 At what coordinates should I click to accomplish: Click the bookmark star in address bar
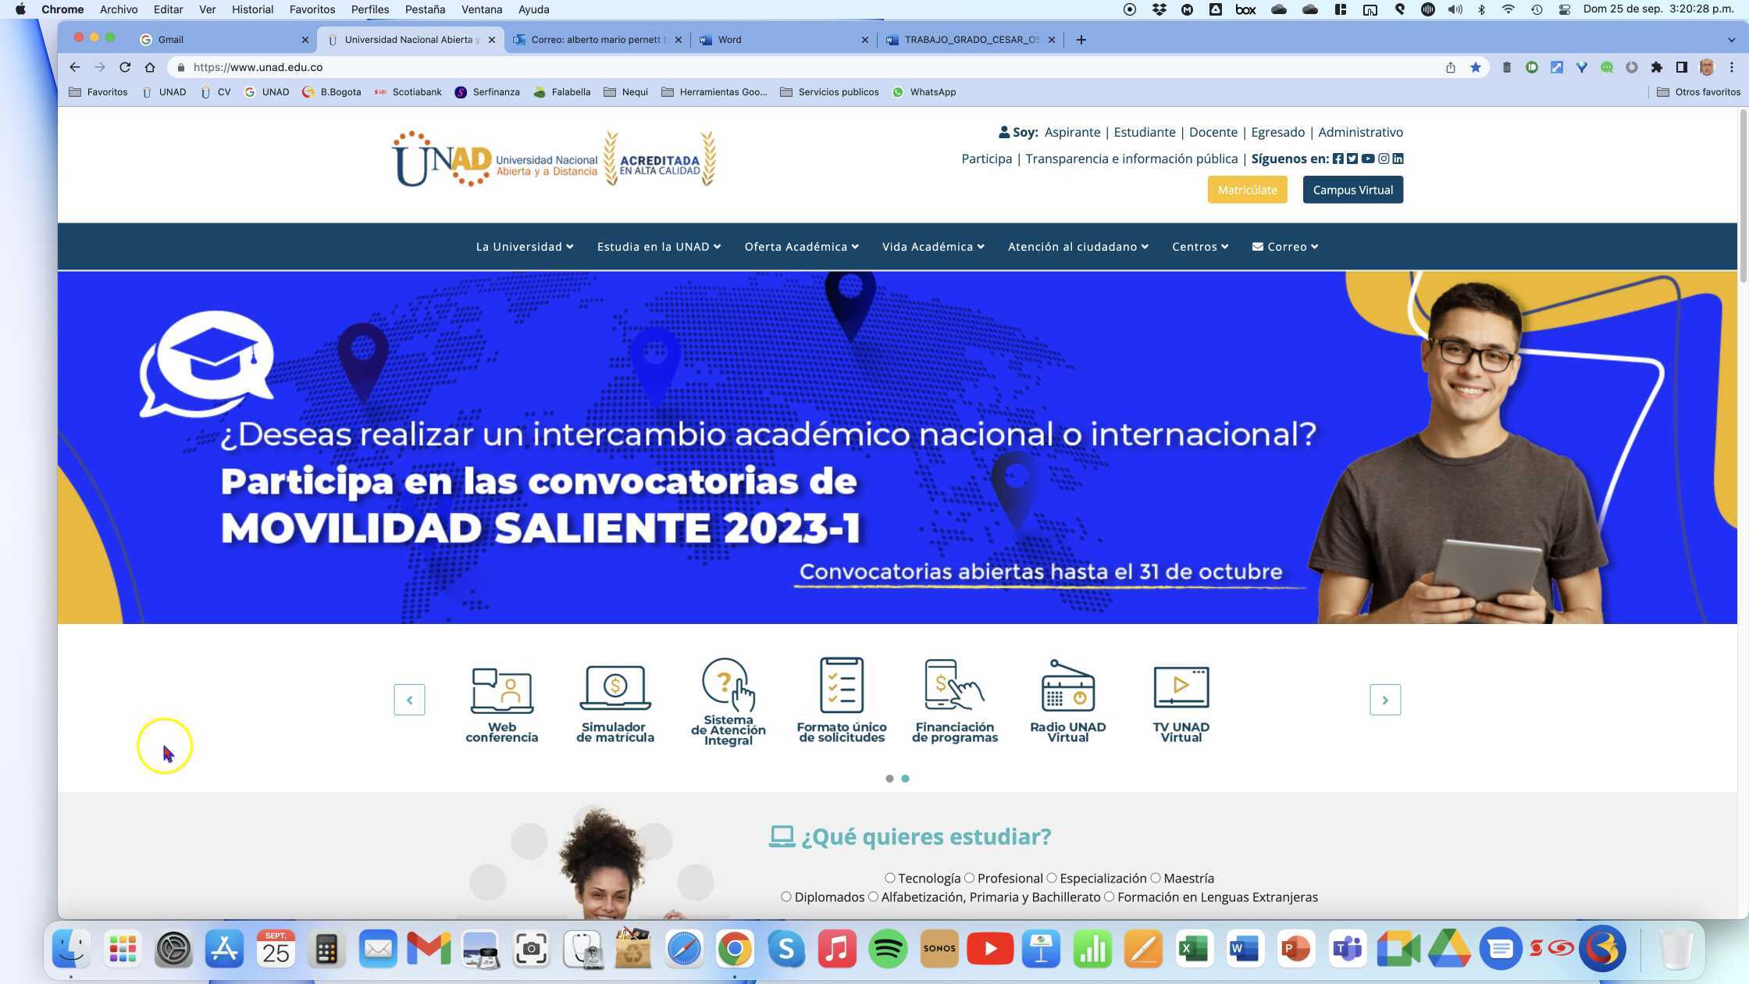[1475, 67]
